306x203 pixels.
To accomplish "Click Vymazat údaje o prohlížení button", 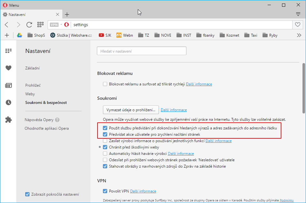I will 131,110.
